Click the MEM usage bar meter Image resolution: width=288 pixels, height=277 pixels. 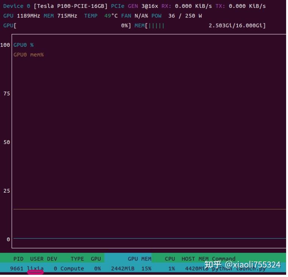200,26
